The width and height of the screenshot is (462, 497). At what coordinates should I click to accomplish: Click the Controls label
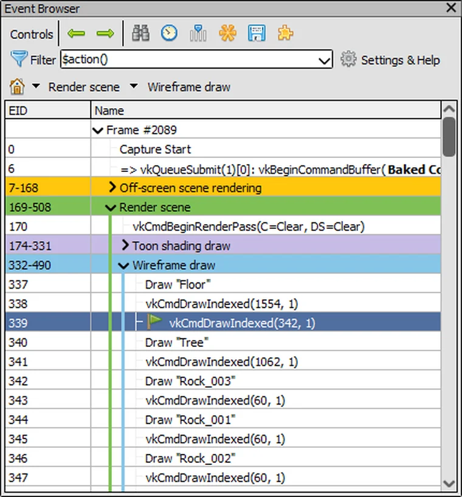(32, 34)
